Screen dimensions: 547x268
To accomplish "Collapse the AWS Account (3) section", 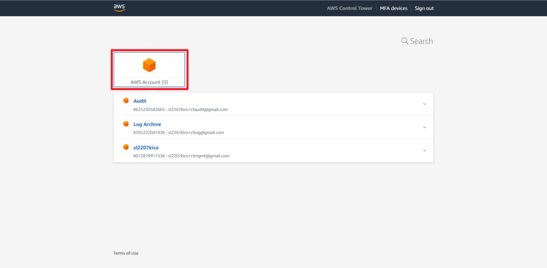I will [149, 69].
